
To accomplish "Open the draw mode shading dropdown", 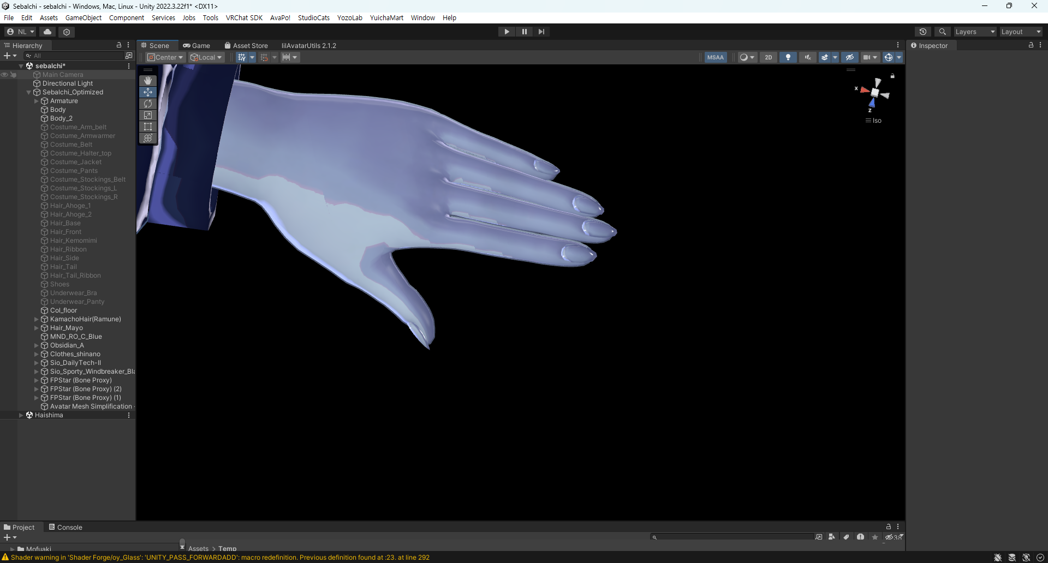I will tap(747, 57).
